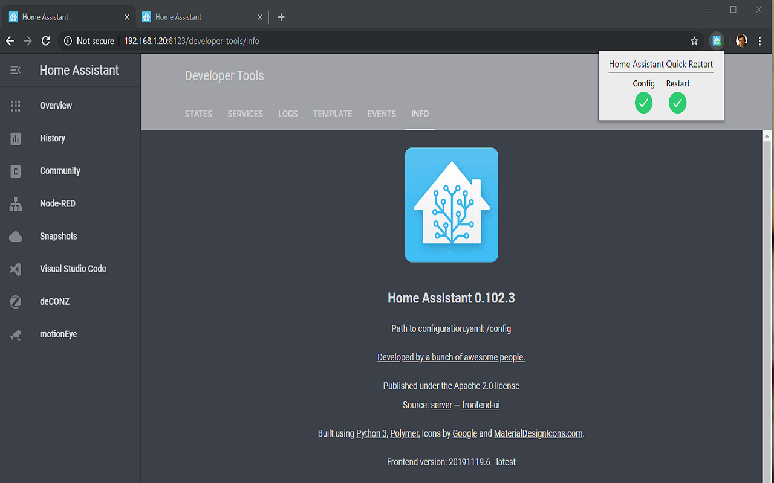Click the Community sidebar icon

16,171
